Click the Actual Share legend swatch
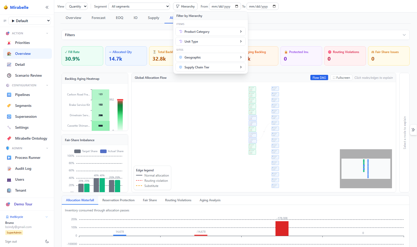This screenshot has height=247, width=417. [103, 151]
